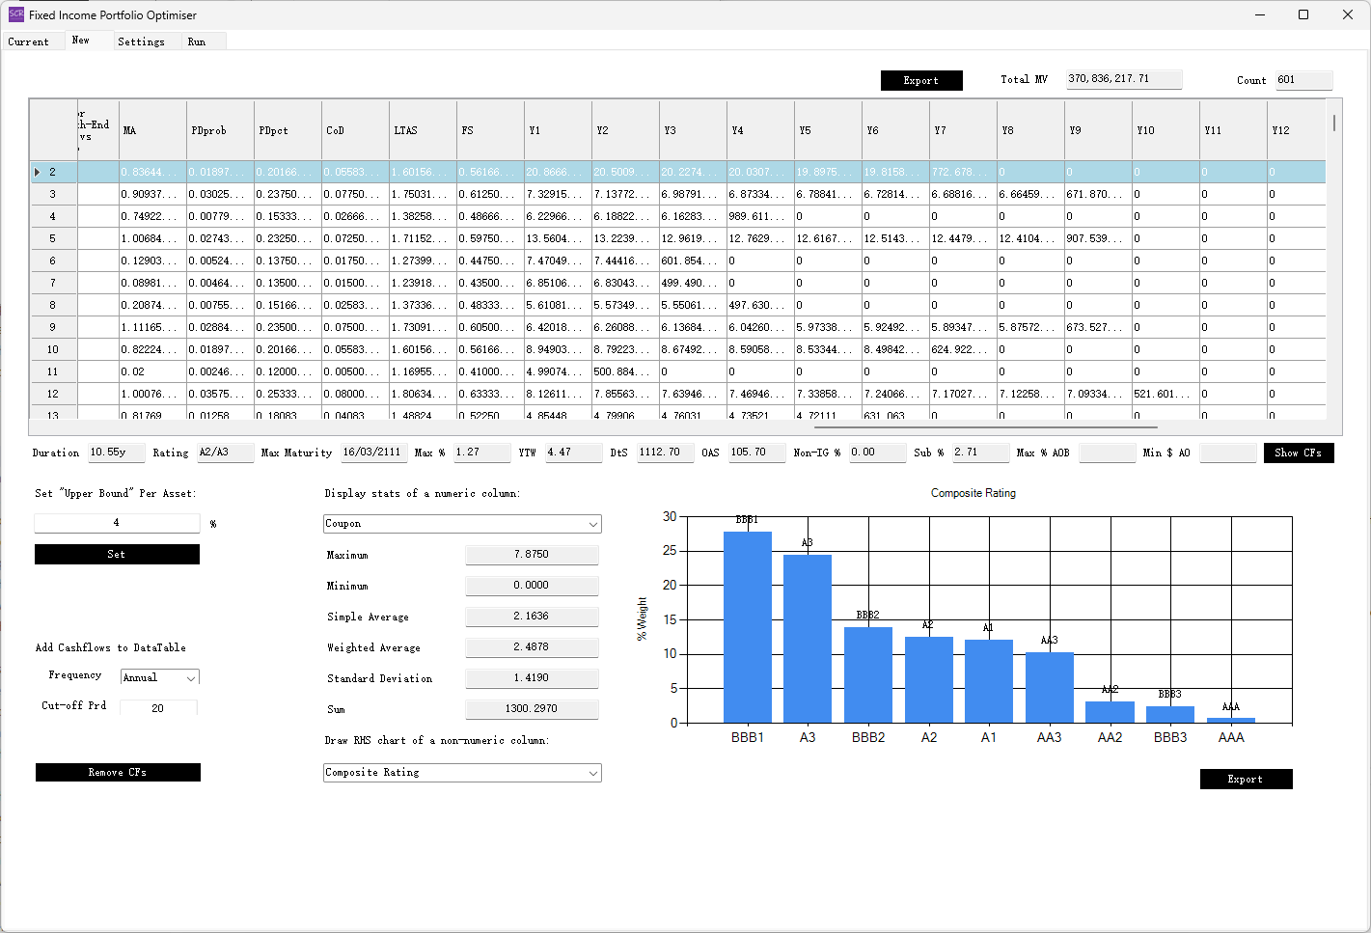The width and height of the screenshot is (1371, 933).
Task: Switch to the Current tab
Action: (29, 41)
